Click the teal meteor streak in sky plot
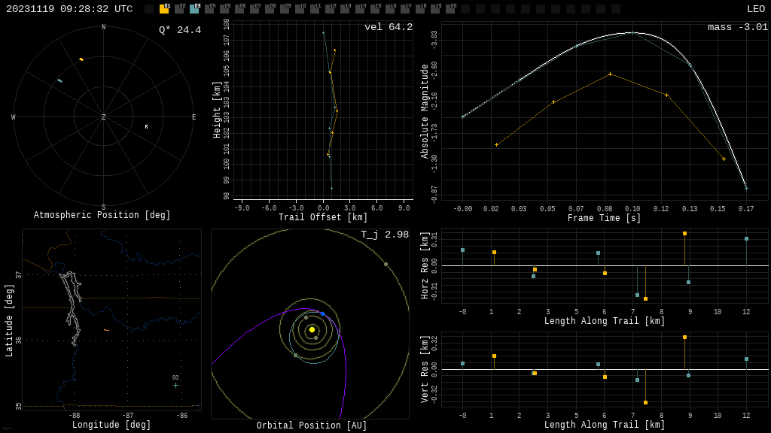Screen dimensions: 771x433 [x=60, y=80]
